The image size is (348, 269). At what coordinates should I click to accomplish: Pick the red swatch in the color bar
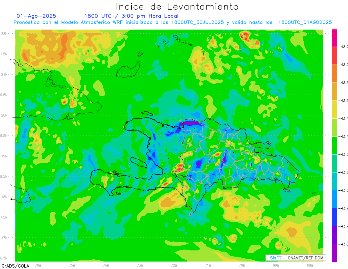tap(334, 55)
